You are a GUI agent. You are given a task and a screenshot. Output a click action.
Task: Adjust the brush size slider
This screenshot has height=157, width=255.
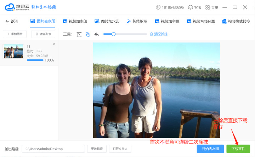pyautogui.click(x=114, y=34)
